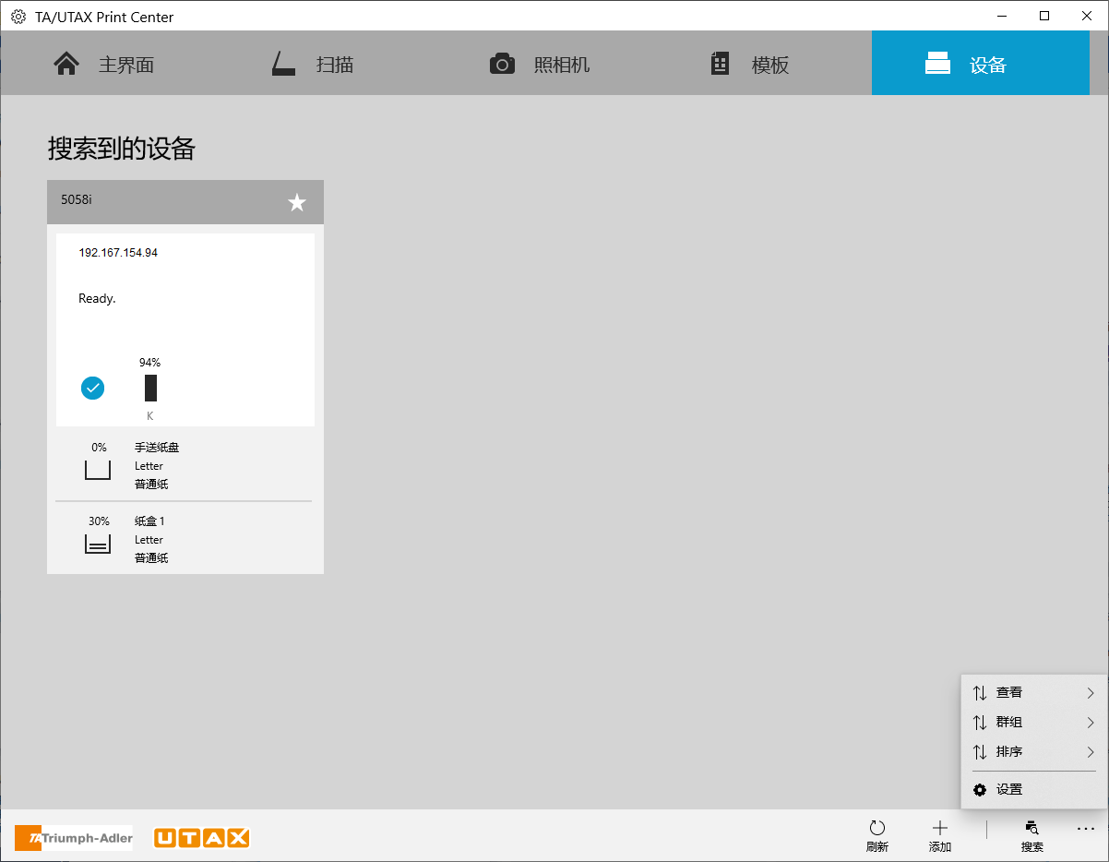The height and width of the screenshot is (862, 1109).
Task: Select the 纸盒 1 paper tray entry
Action: [x=184, y=539]
